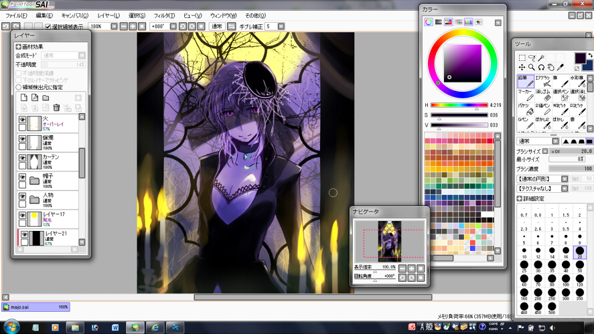Open the キャンバス(C) menu
The height and width of the screenshot is (334, 594).
[74, 15]
